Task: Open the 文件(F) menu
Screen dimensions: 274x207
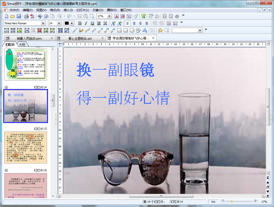Action: pos(14,10)
